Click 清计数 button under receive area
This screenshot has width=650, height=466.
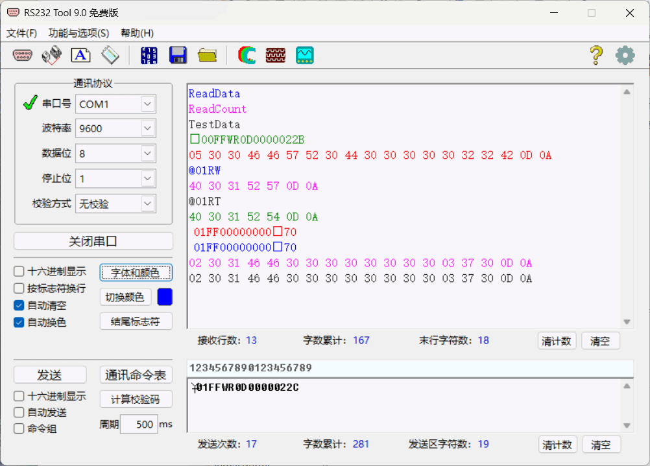tap(557, 341)
